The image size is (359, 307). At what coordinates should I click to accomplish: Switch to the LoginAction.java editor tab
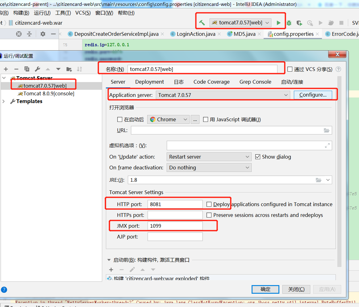coord(196,34)
